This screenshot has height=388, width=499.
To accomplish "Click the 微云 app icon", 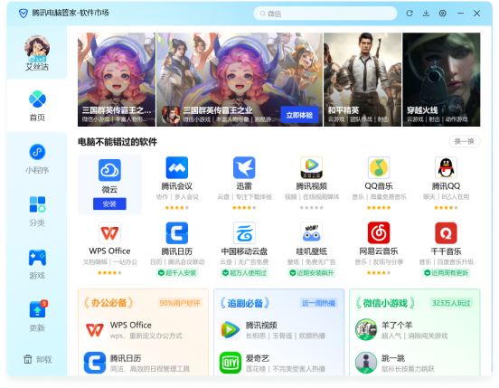I will 109,170.
